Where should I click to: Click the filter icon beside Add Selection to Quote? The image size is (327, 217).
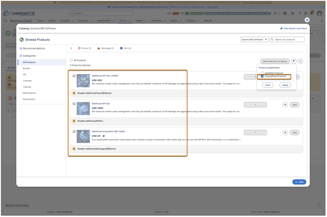pos(293,61)
